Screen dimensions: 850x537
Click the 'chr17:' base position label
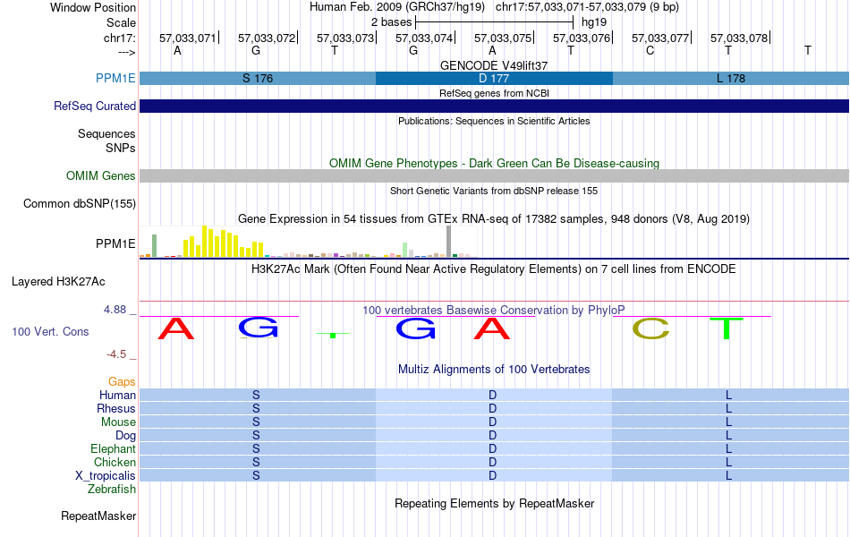(x=119, y=38)
